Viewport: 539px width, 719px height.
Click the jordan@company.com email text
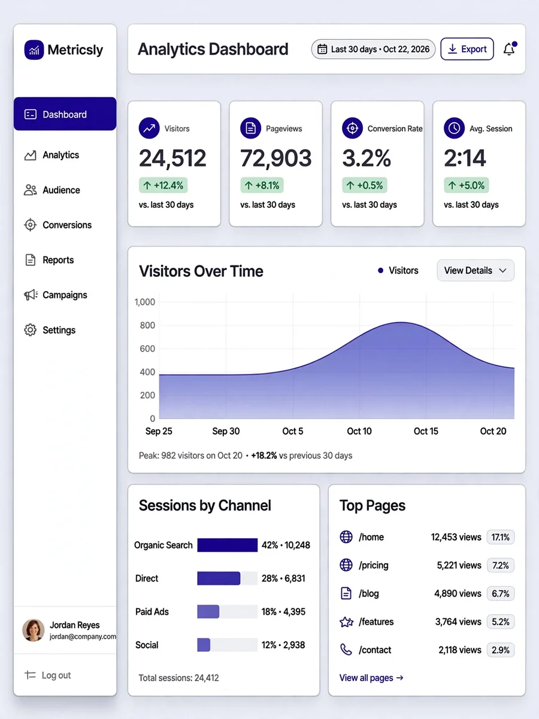[83, 637]
